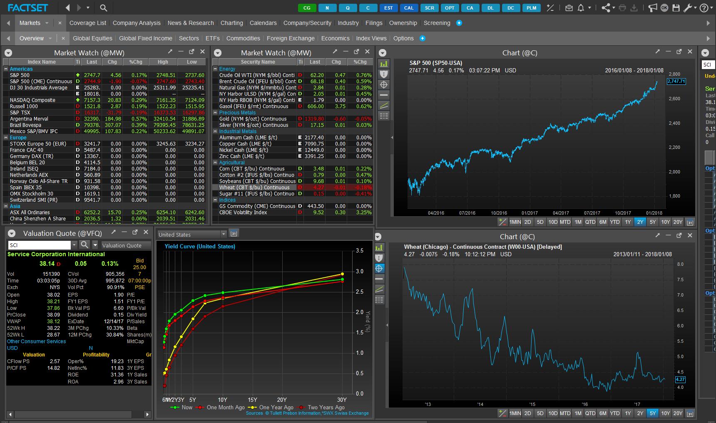
Task: Open the alerts bell icon
Action: (581, 8)
